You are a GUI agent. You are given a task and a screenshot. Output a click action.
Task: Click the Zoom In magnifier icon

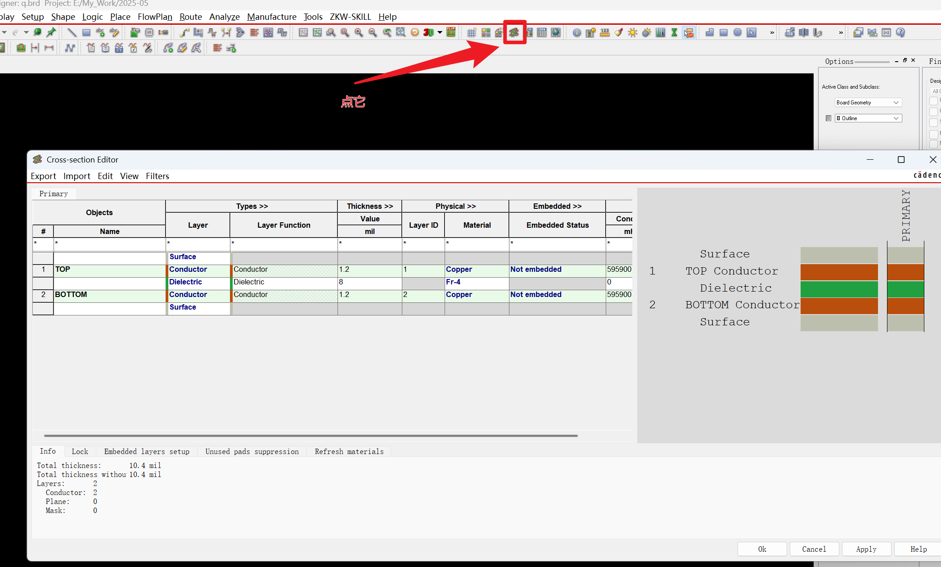tap(359, 32)
